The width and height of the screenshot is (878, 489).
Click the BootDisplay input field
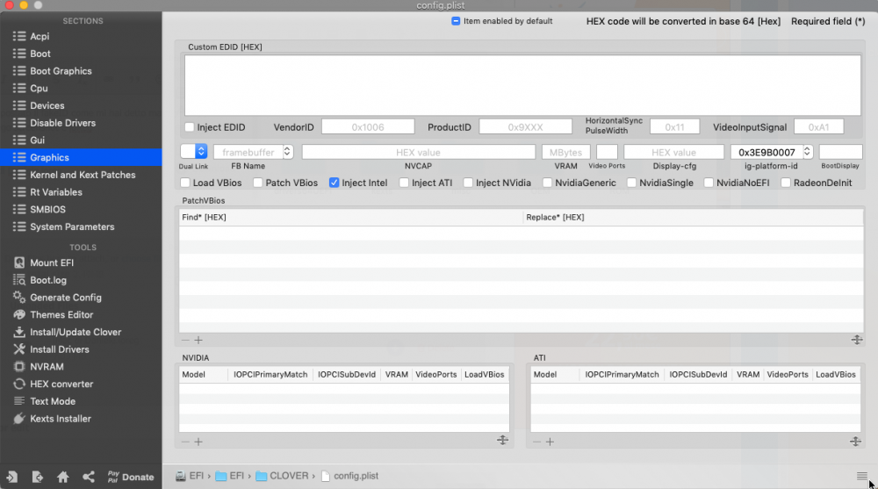pyautogui.click(x=840, y=152)
